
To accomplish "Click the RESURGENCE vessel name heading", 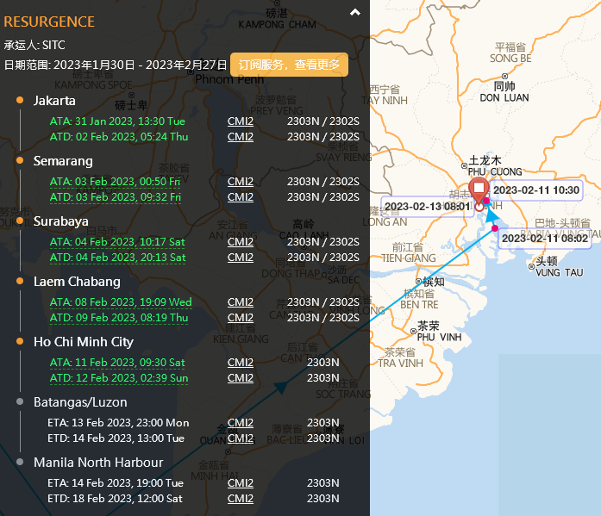I will point(49,22).
